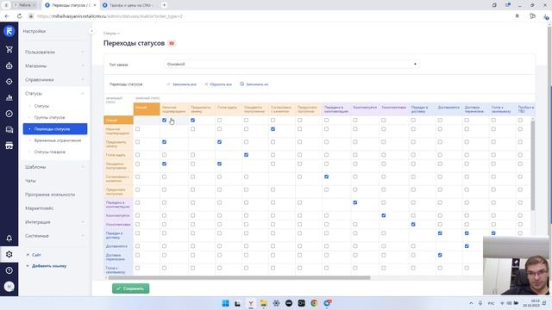Open the File Explorer folder icon in taskbar
The image size is (552, 310).
[x=263, y=303]
